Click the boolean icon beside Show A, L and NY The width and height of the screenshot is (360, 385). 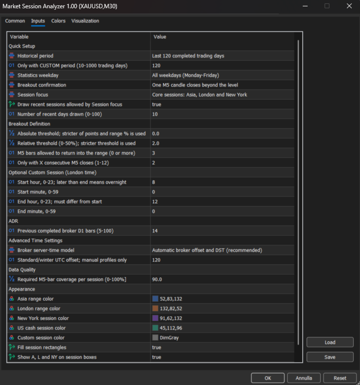(x=12, y=357)
